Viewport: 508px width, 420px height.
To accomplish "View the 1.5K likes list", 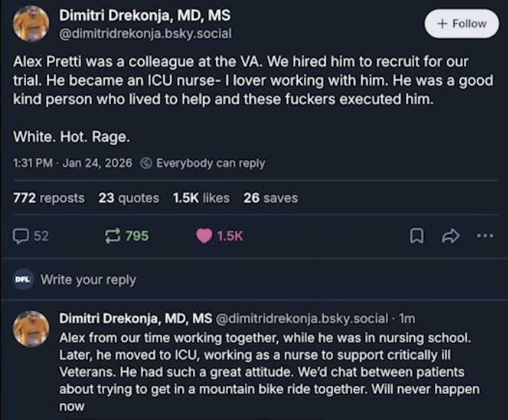I will [201, 197].
